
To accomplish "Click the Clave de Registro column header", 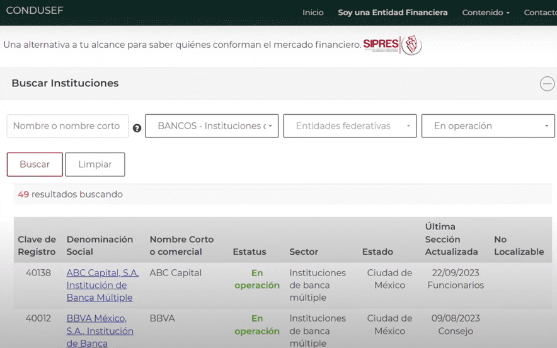I will [x=37, y=245].
